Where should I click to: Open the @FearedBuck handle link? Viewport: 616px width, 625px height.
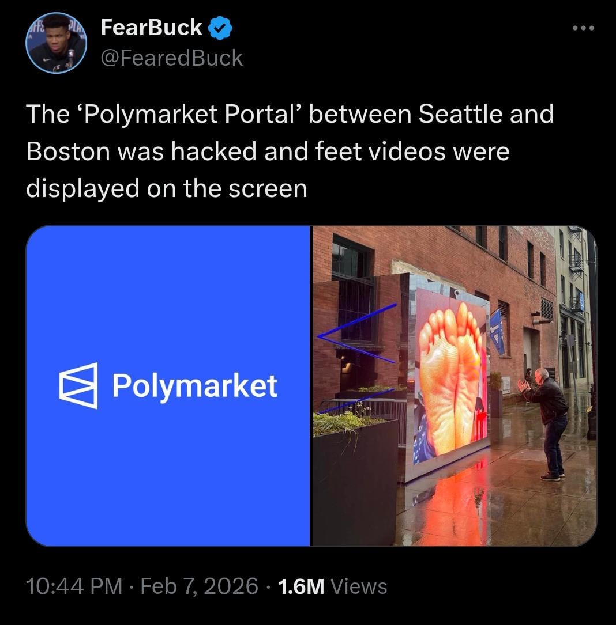(x=172, y=58)
